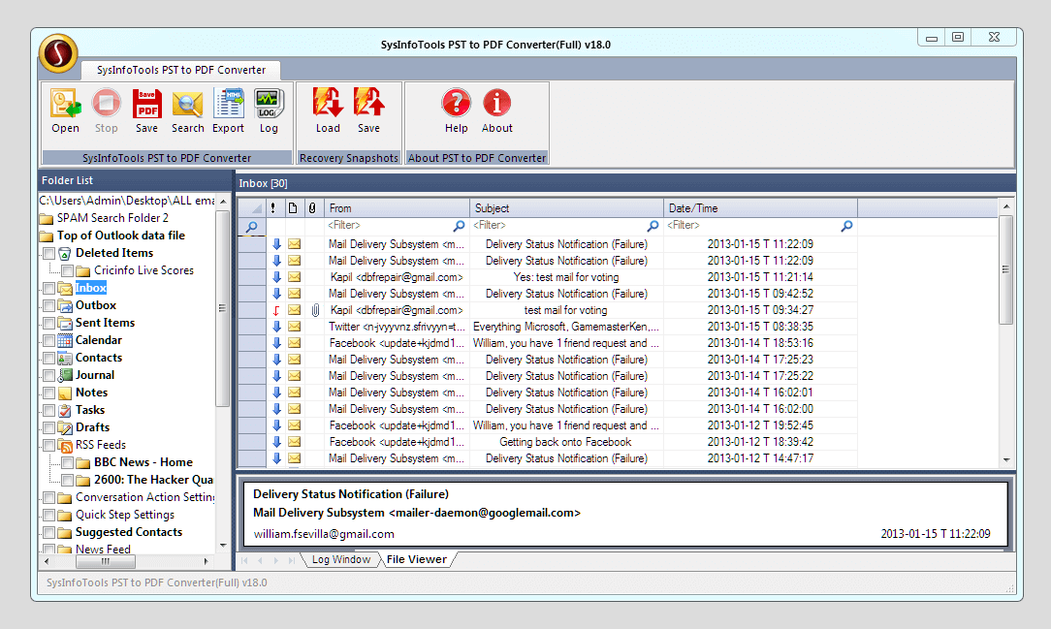Select 2600: The Hacker Quarterly folder
This screenshot has width=1051, height=629.
pyautogui.click(x=153, y=480)
